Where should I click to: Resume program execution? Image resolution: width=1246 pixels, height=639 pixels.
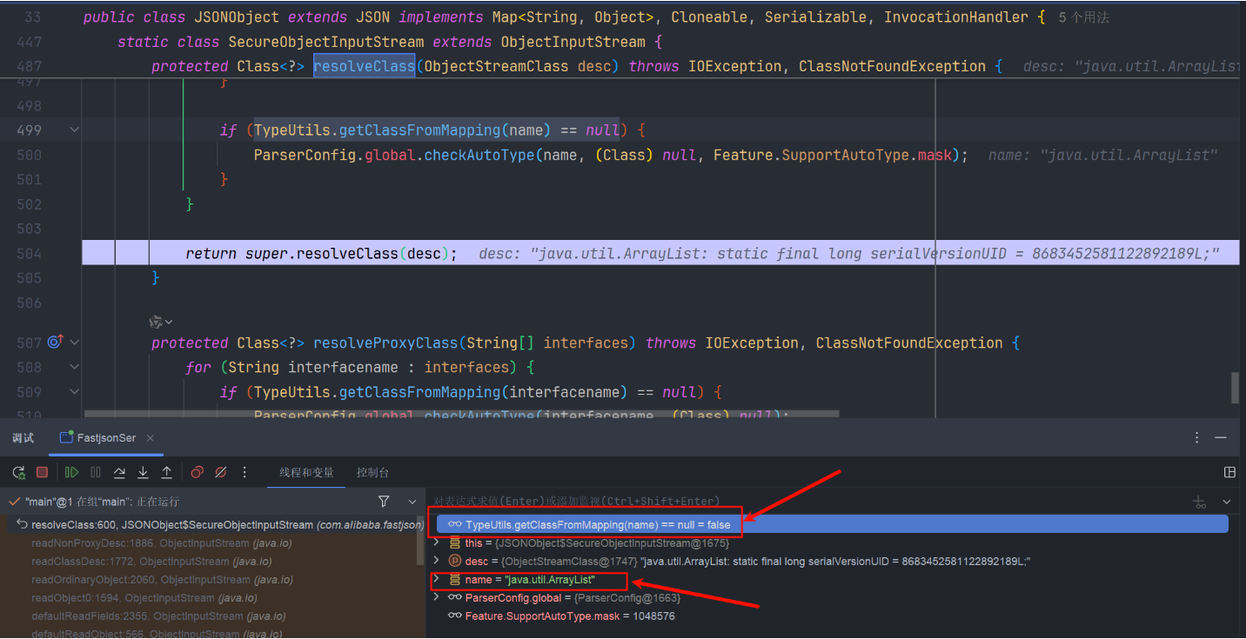pos(72,472)
